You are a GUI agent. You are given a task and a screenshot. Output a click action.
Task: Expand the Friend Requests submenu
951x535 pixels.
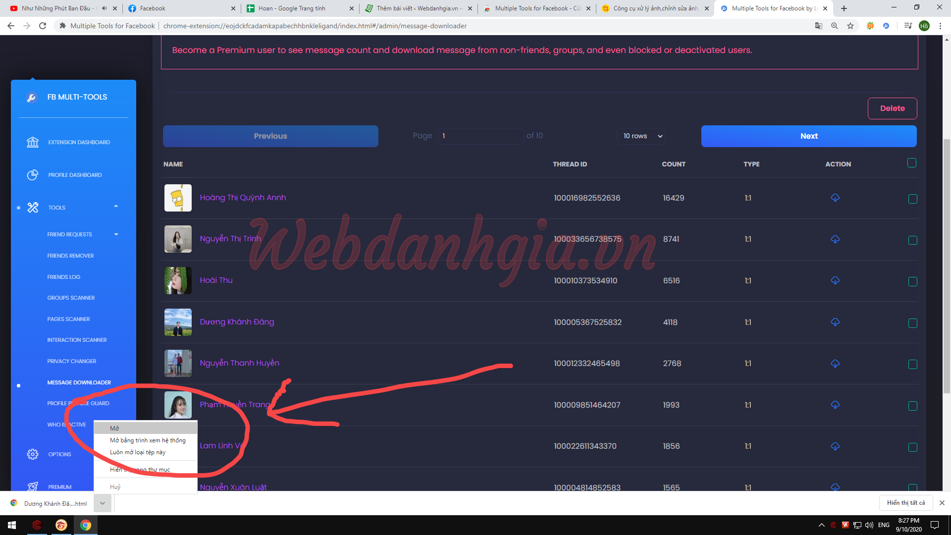point(116,234)
